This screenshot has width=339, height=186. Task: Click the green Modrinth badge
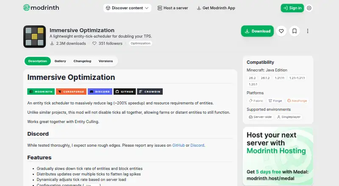pos(41,91)
